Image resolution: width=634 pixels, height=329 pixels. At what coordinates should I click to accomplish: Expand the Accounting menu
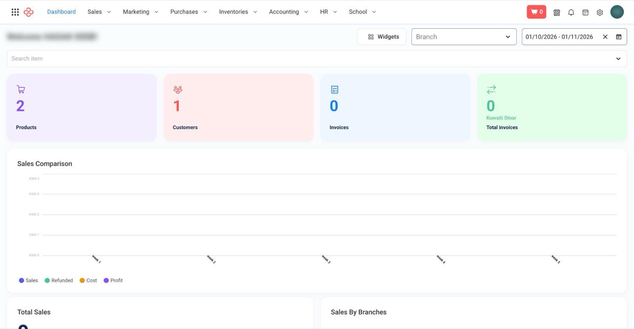click(289, 12)
